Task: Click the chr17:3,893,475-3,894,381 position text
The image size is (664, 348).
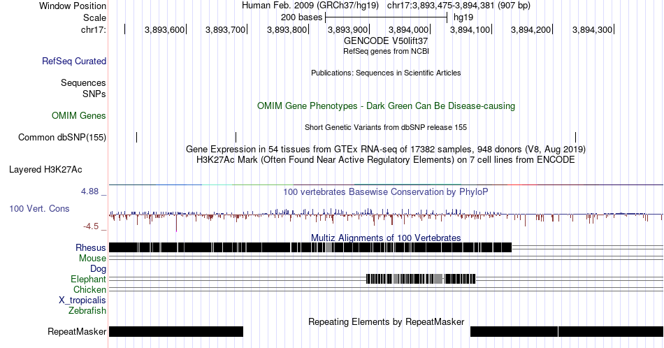Action: 459,6
